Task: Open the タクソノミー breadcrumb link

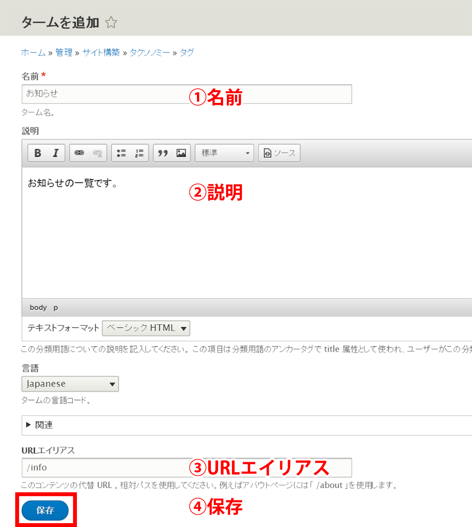Action: click(x=150, y=52)
